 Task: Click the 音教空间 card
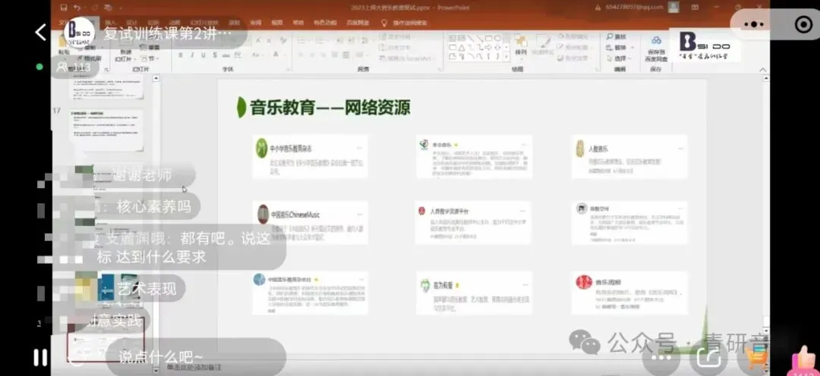629,222
